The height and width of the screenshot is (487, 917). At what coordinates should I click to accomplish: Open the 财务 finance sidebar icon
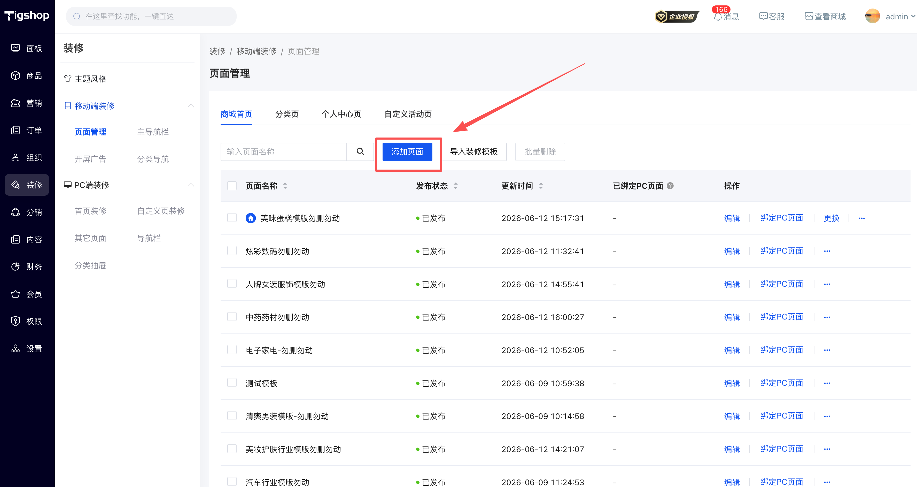[x=15, y=267]
